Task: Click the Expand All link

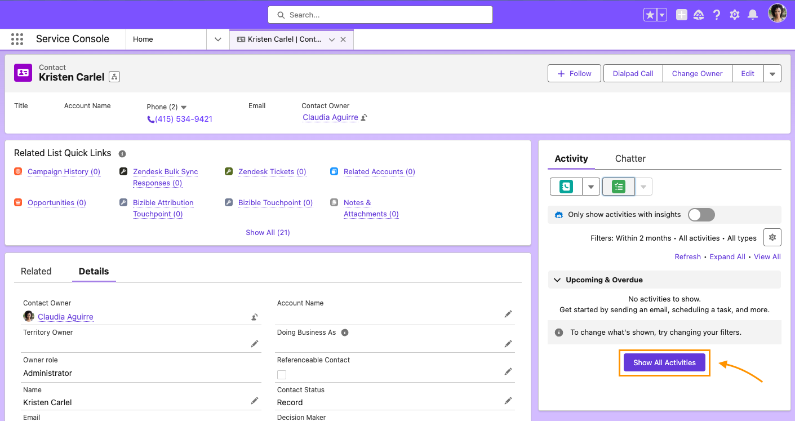Action: pos(727,256)
